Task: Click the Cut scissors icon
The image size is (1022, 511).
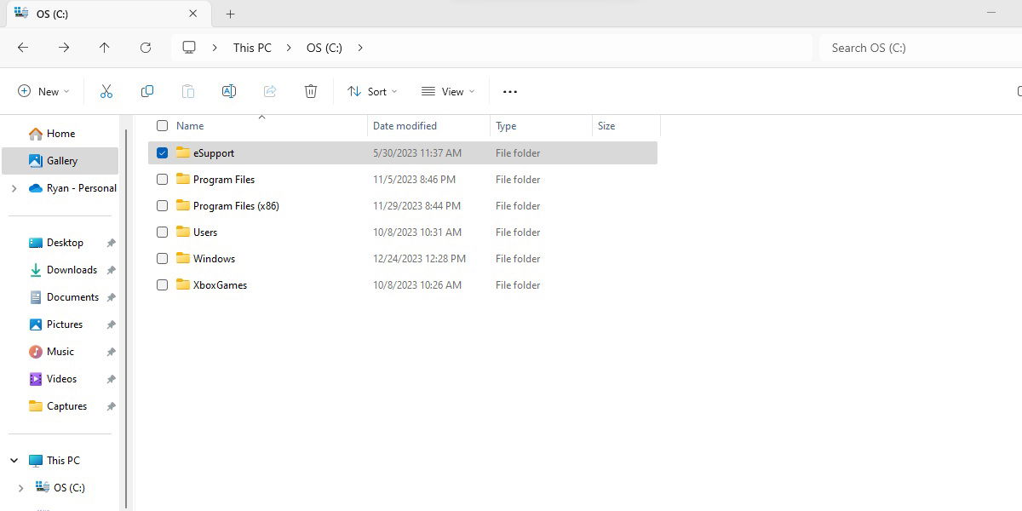Action: pos(106,91)
